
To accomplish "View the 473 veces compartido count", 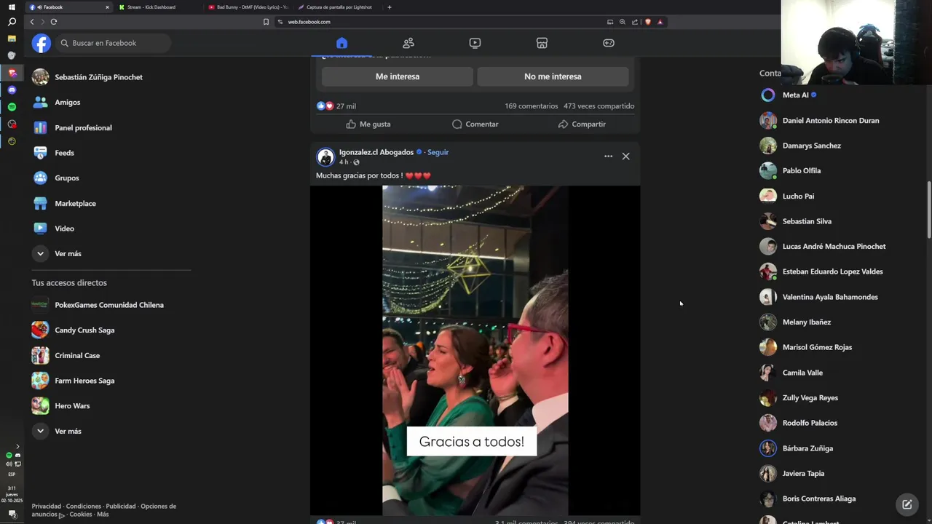I will pos(599,106).
